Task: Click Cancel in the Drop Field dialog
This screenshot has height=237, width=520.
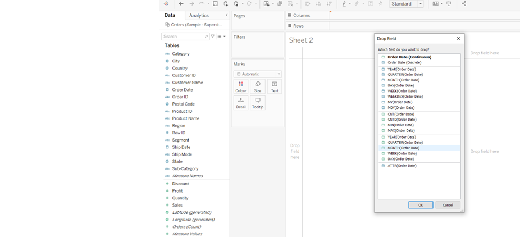Action: [448, 205]
